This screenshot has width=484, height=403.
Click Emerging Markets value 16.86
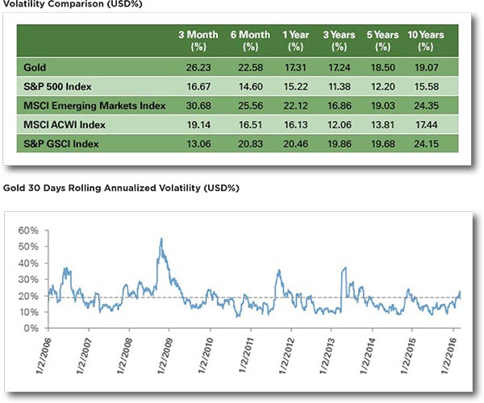click(x=340, y=106)
